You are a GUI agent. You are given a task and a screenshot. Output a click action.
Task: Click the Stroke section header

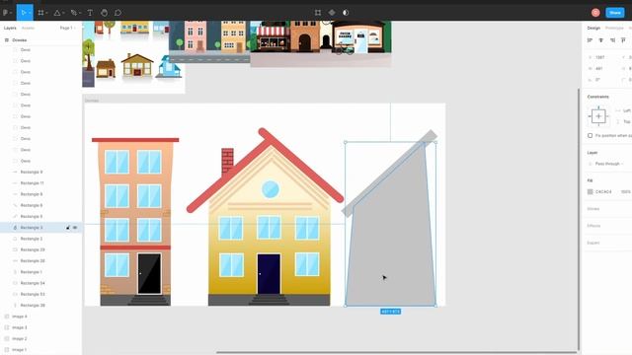click(592, 209)
